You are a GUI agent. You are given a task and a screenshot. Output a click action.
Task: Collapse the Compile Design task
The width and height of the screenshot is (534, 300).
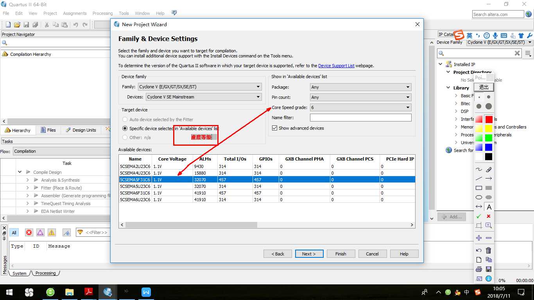[20, 172]
